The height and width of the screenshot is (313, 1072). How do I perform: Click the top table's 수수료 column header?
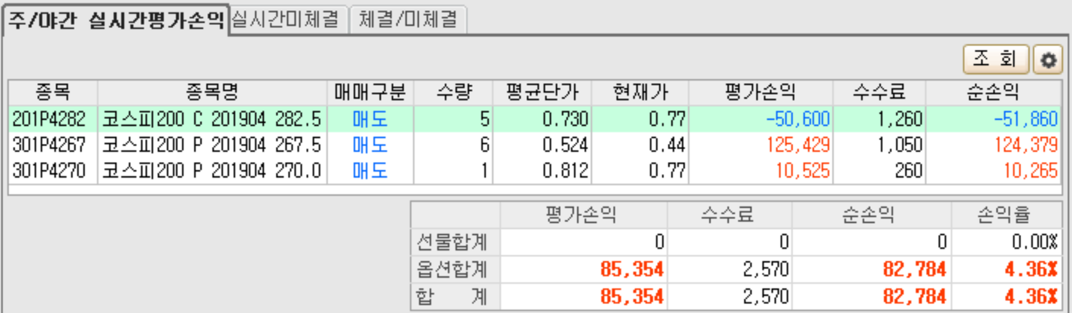879,92
